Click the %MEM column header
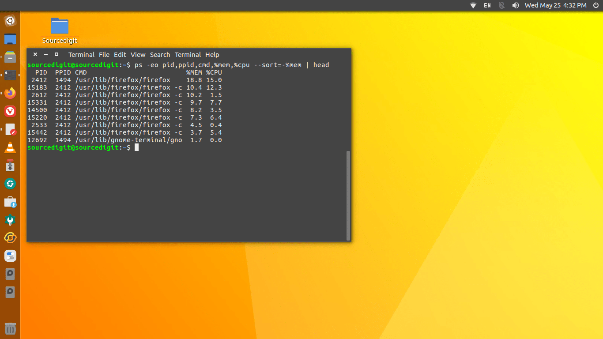 194,72
